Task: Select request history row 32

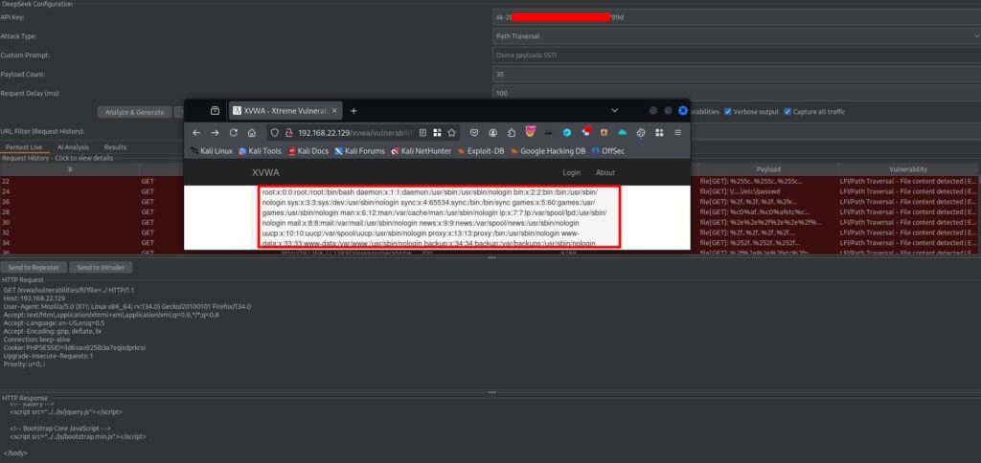Action: point(490,231)
